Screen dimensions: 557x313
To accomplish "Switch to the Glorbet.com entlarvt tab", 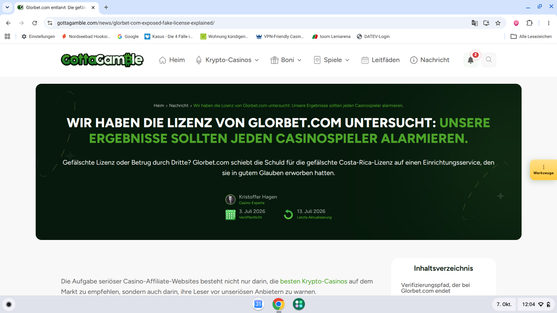I will tap(56, 7).
